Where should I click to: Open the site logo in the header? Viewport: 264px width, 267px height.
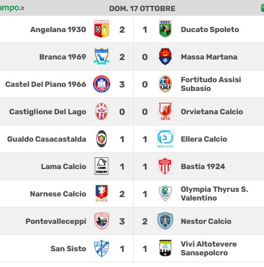(x=12, y=8)
